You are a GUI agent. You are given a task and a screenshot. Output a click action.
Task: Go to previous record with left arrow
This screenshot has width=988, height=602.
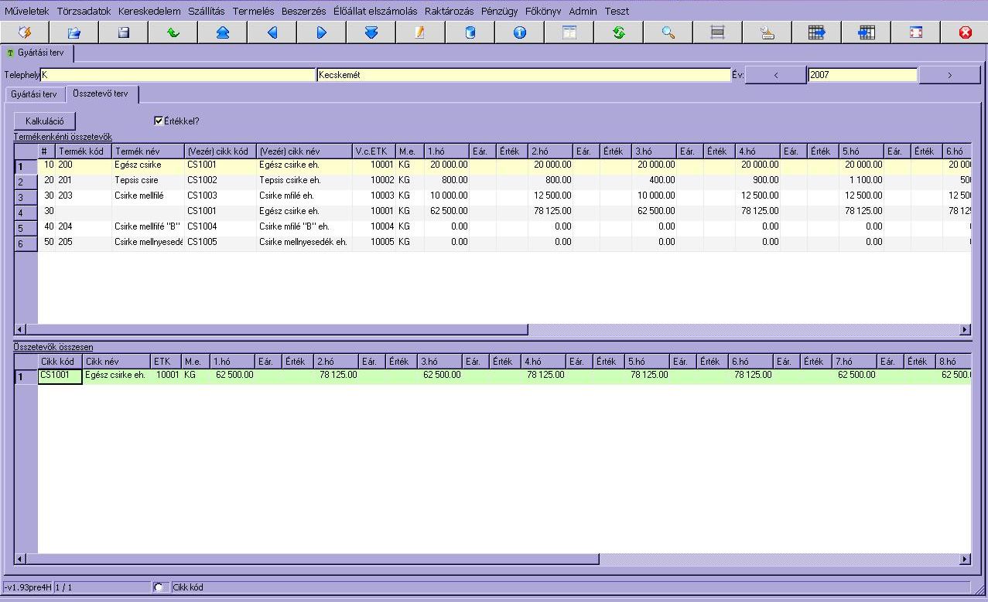coord(272,32)
